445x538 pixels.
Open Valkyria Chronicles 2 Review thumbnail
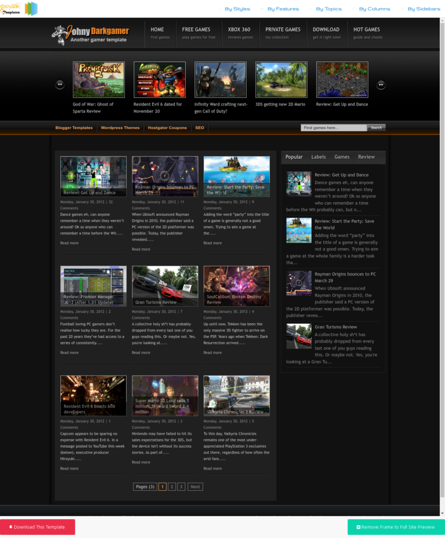coord(237,396)
